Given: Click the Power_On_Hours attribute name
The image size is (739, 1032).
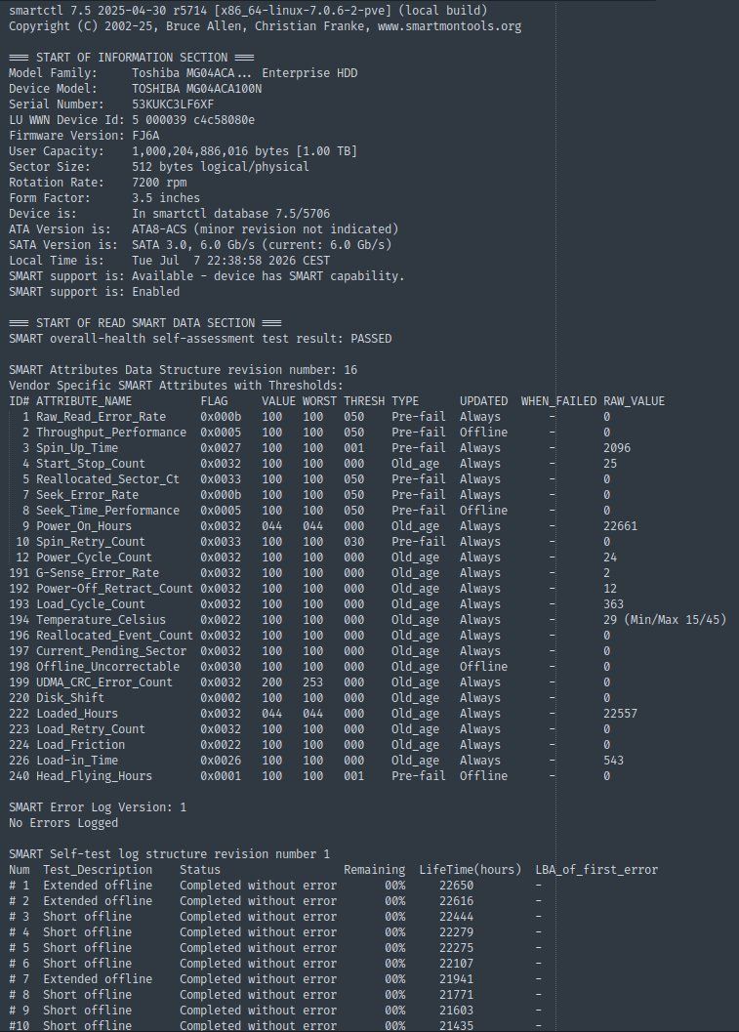Looking at the screenshot, I should pyautogui.click(x=84, y=526).
